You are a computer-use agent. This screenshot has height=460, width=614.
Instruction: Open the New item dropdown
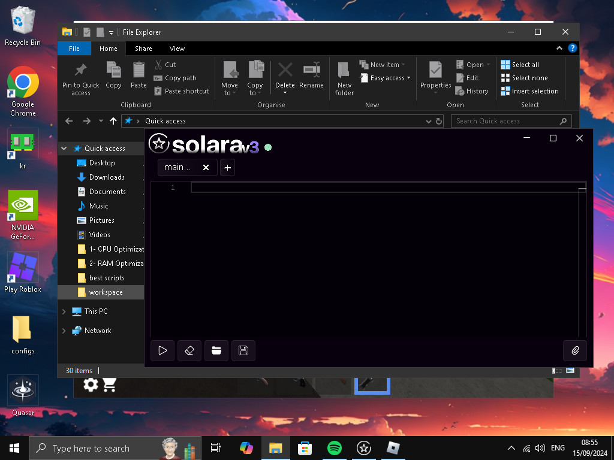pyautogui.click(x=383, y=65)
